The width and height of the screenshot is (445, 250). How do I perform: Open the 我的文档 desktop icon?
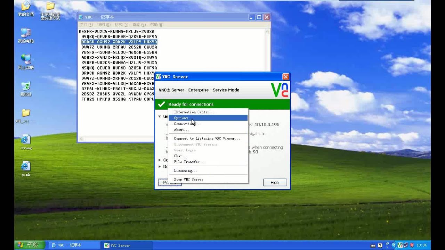pos(26,9)
